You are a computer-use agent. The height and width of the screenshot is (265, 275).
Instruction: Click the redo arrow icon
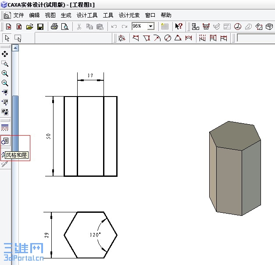pyautogui.click(x=125, y=27)
